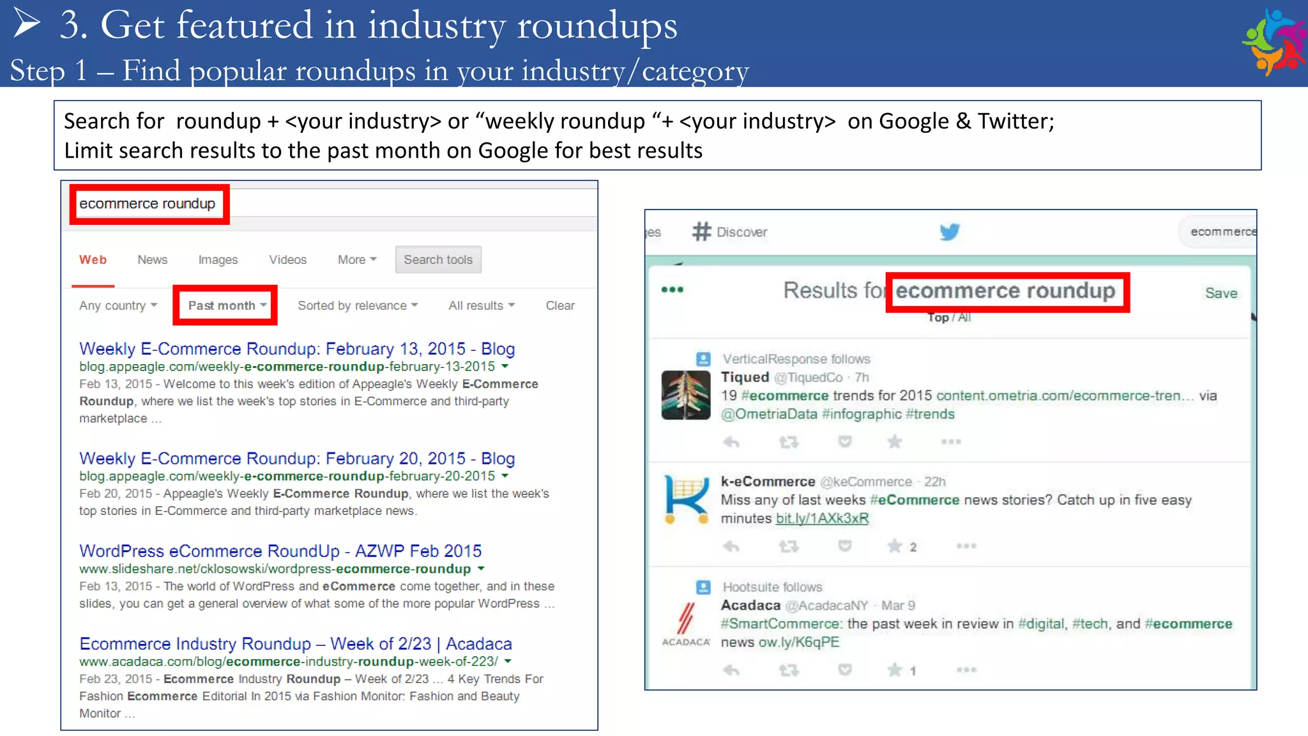Image resolution: width=1308 pixels, height=736 pixels.
Task: Expand the All results dropdown
Action: [x=482, y=305]
